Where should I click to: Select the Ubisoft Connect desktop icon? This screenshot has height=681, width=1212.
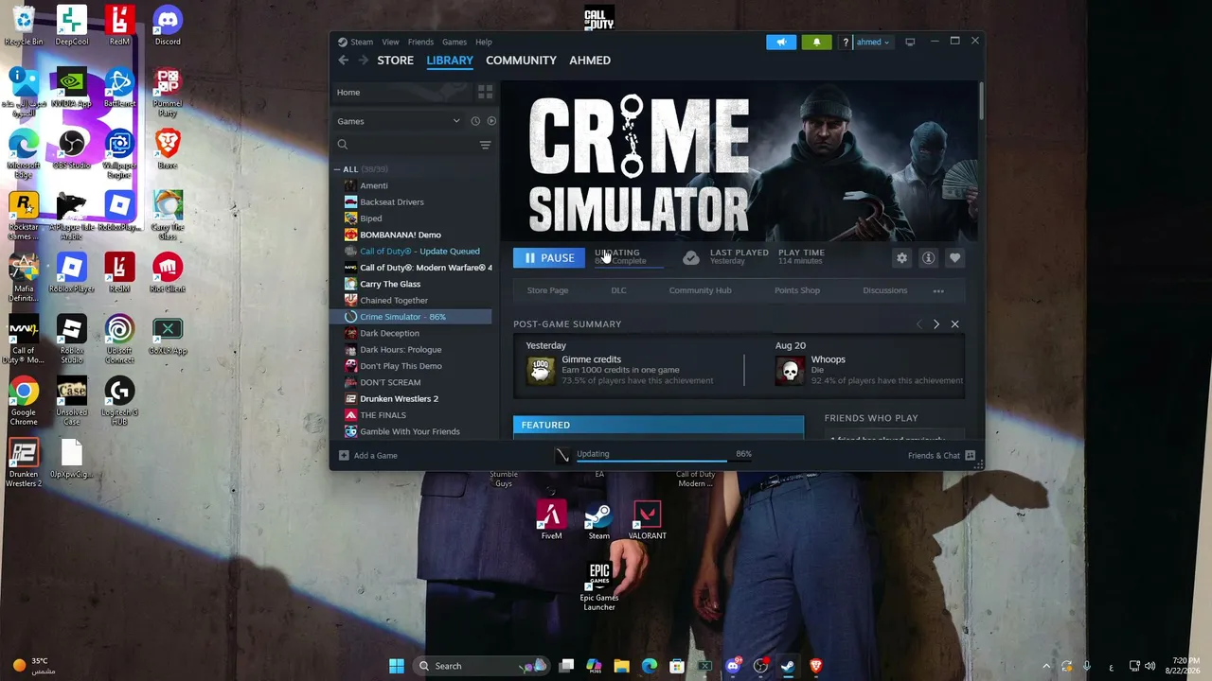[x=119, y=340]
